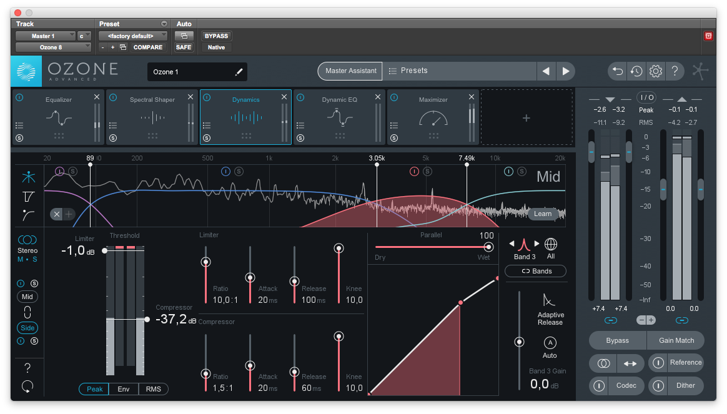
Task: Select the Mid channel
Action: coord(27,297)
